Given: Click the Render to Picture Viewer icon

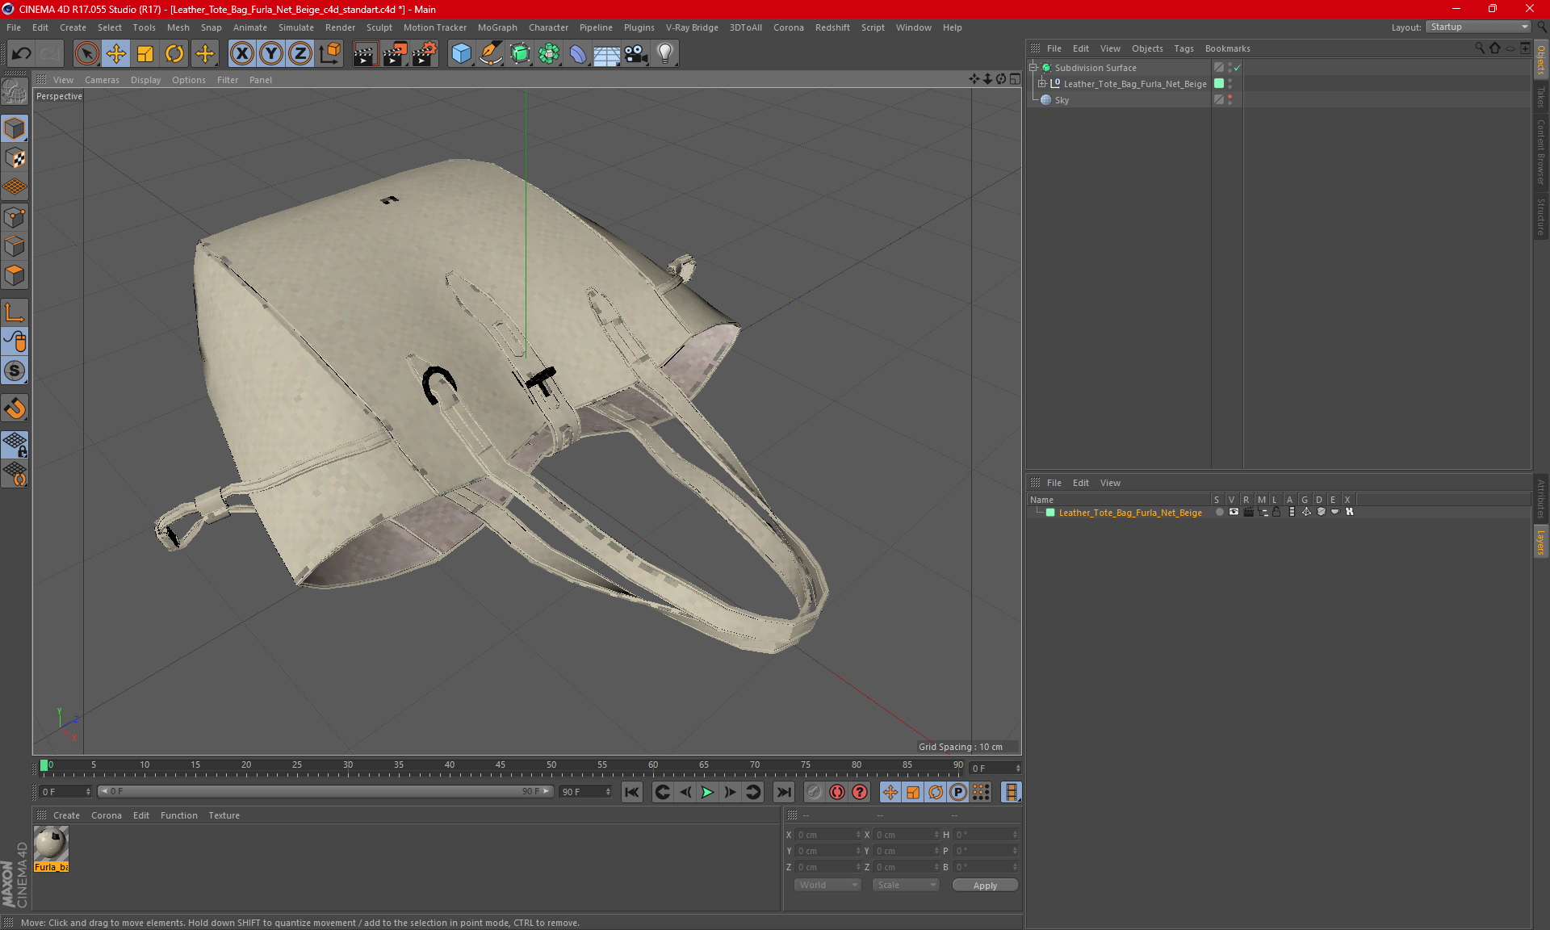Looking at the screenshot, I should 395,53.
